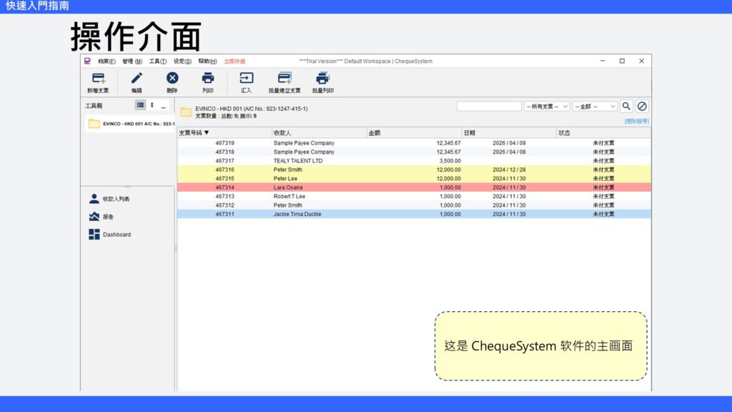This screenshot has height=412, width=732.
Task: Click the status cell of cheque 467311
Action: (603, 214)
